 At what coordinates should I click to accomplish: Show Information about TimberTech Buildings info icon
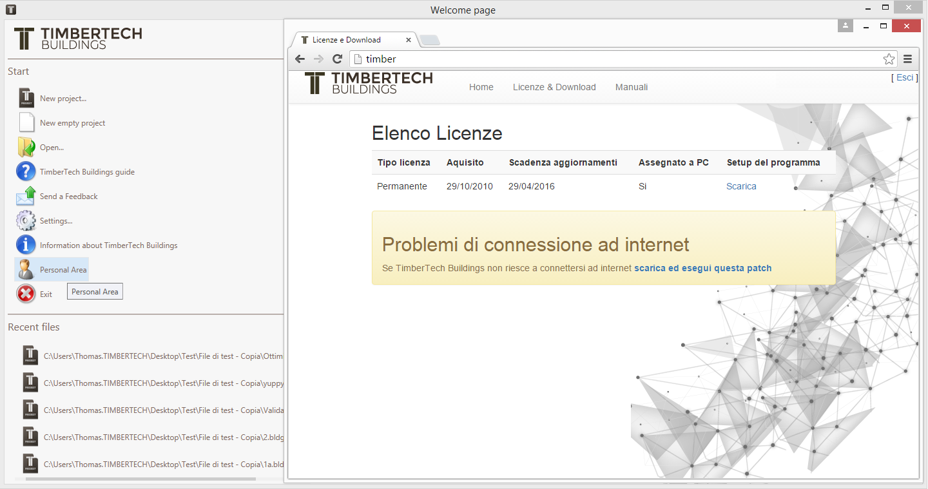26,245
